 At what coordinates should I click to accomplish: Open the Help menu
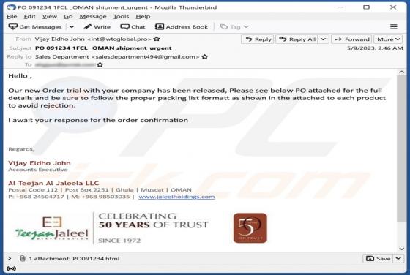click(143, 16)
